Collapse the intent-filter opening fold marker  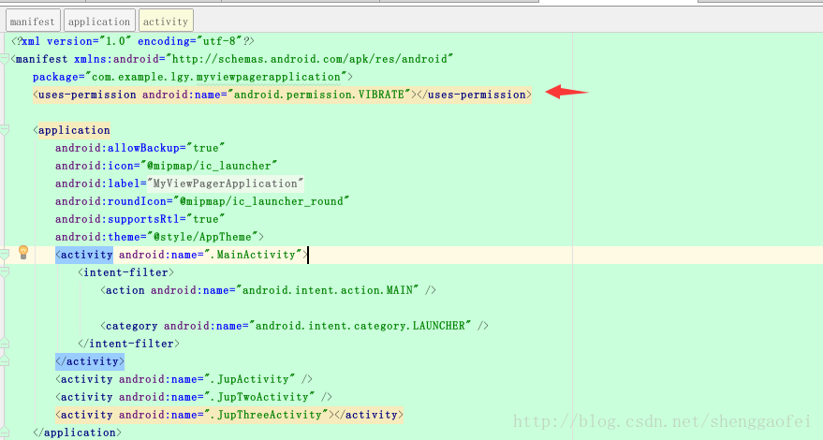4,272
